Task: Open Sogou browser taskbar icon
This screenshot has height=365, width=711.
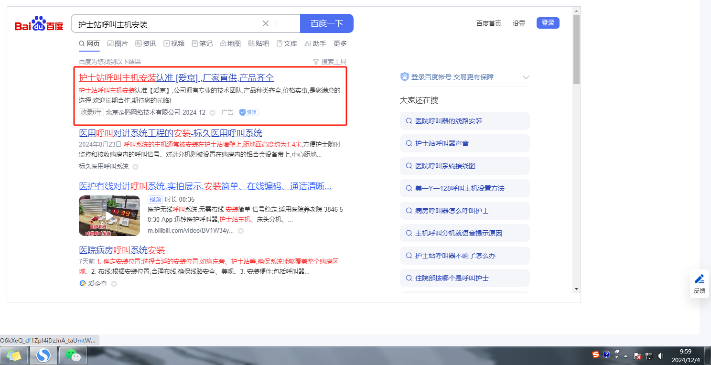Action: tap(43, 355)
